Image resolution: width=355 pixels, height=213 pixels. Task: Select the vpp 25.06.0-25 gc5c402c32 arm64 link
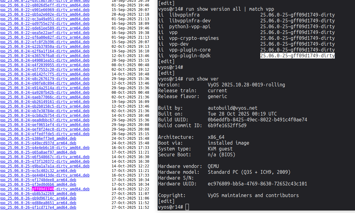click(38, 171)
